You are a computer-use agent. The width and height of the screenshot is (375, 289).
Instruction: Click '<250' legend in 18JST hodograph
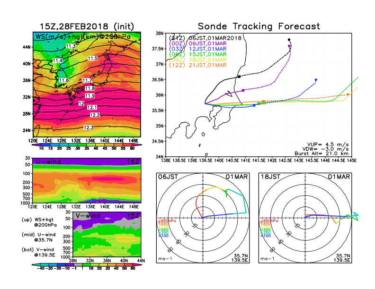tap(266, 233)
